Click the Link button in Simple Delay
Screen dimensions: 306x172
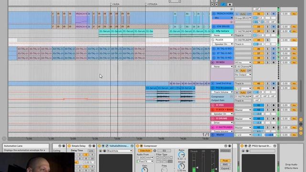[x=91, y=151]
